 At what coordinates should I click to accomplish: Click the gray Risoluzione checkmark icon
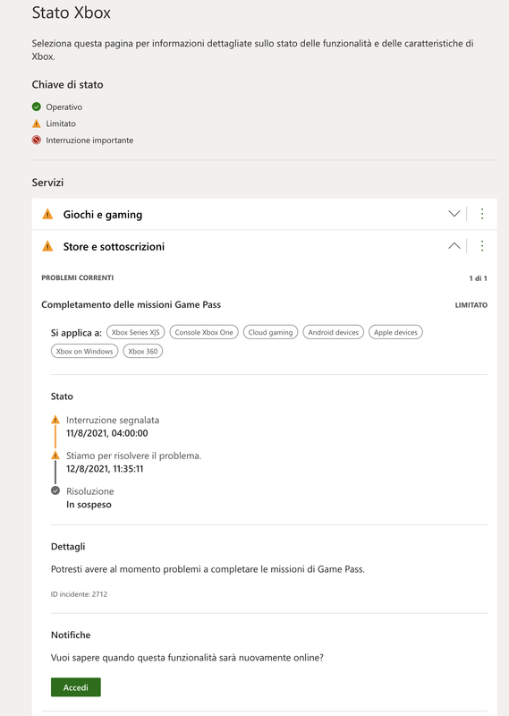[x=55, y=490]
